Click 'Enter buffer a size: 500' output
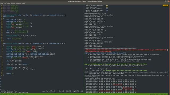 pyautogui.click(x=94, y=28)
